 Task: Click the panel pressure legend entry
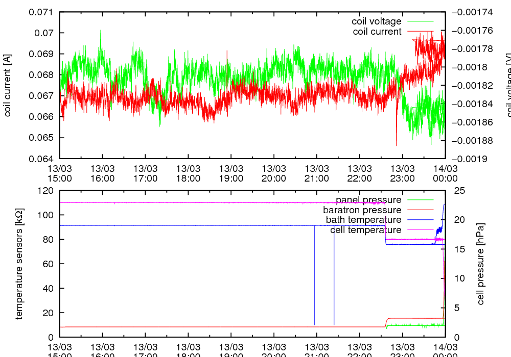point(368,199)
